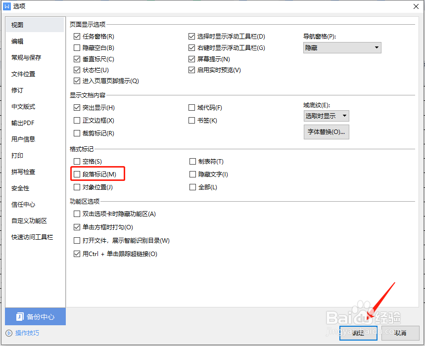Click the 操作技巧 play icon
Viewport: 425px width, 346px height.
click(9, 334)
